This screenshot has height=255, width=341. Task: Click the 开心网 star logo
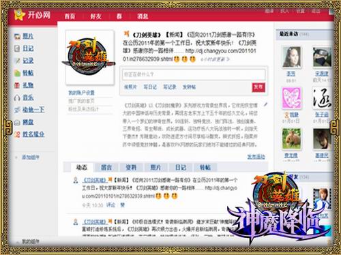(19, 15)
